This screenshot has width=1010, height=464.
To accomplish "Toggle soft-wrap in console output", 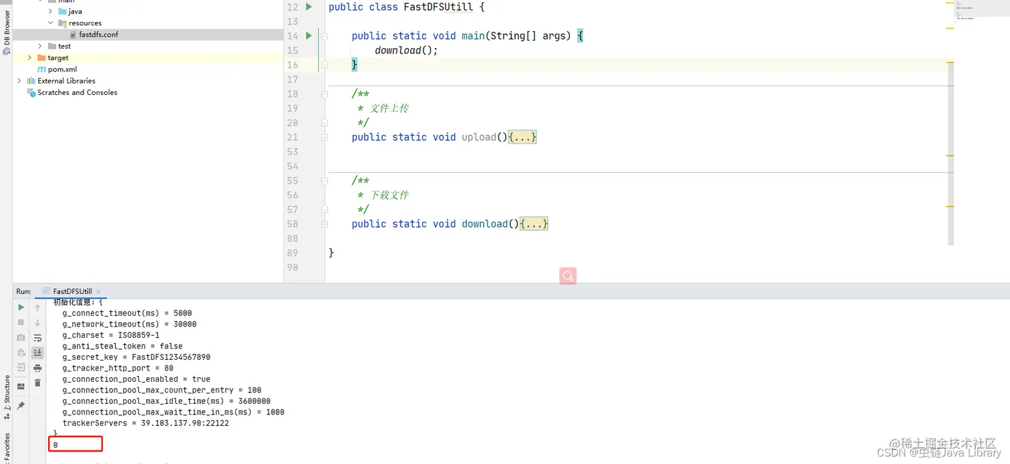I will (x=37, y=338).
